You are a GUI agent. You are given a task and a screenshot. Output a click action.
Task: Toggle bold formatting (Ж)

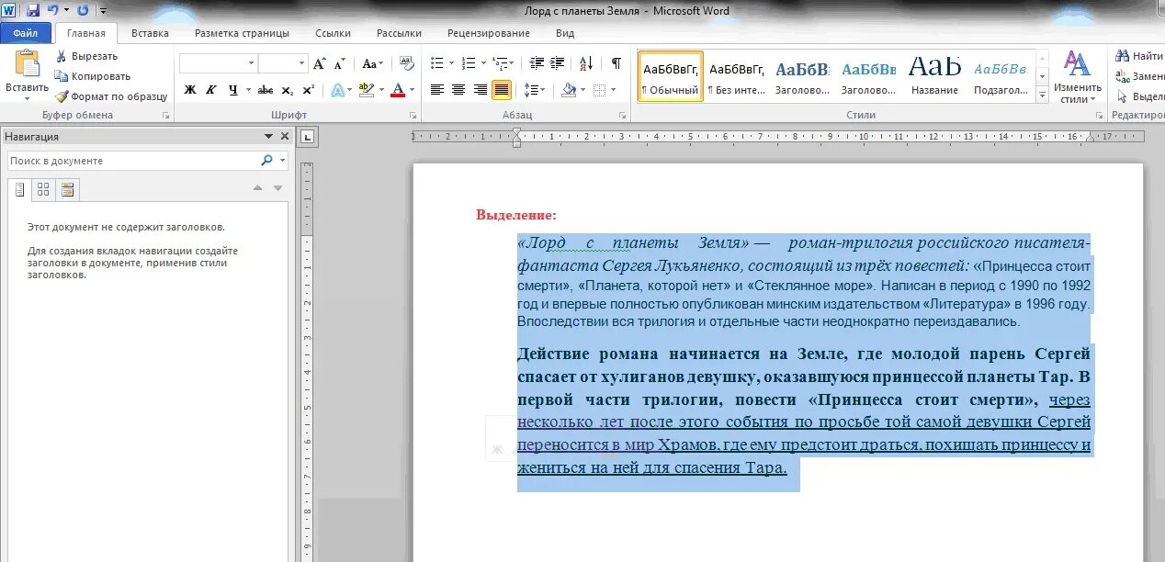(190, 90)
